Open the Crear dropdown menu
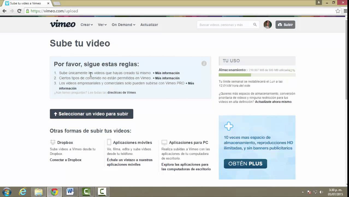This screenshot has height=197, width=349. pos(87,25)
